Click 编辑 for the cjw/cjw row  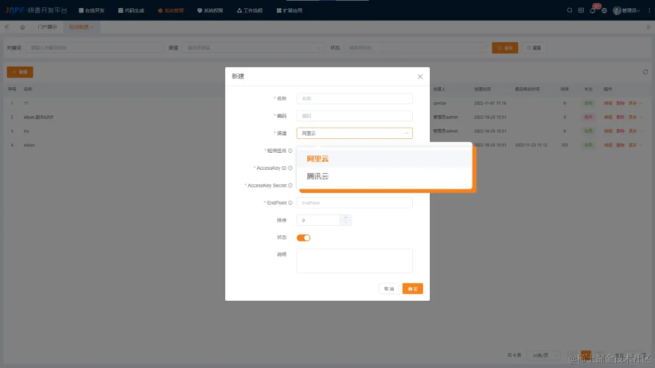(x=608, y=103)
